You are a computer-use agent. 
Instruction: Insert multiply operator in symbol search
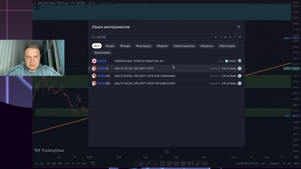click(x=230, y=37)
